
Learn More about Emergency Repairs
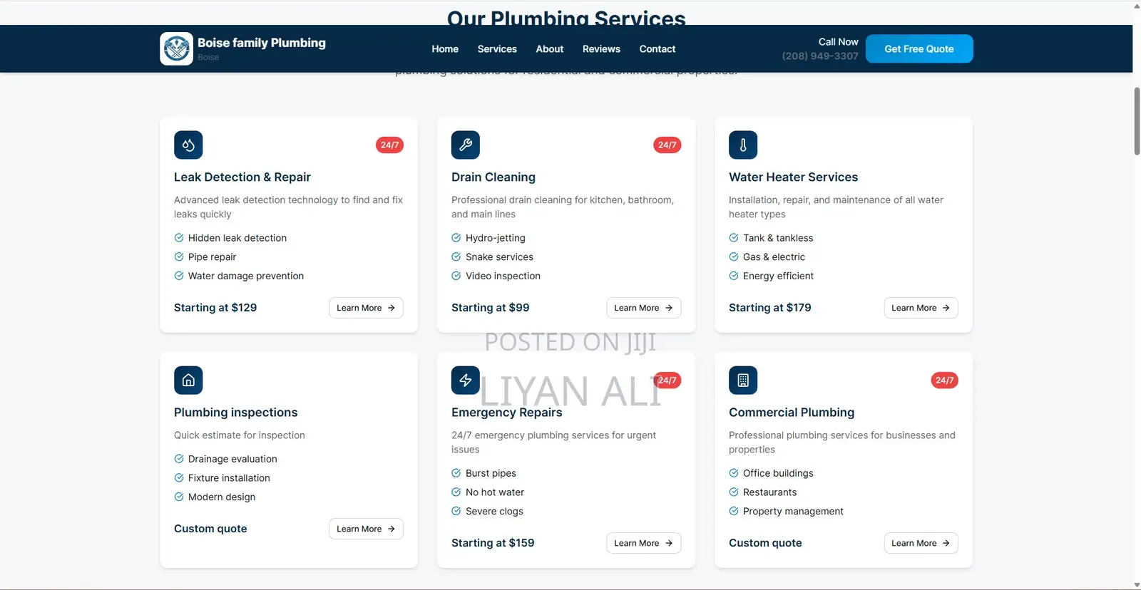click(643, 543)
